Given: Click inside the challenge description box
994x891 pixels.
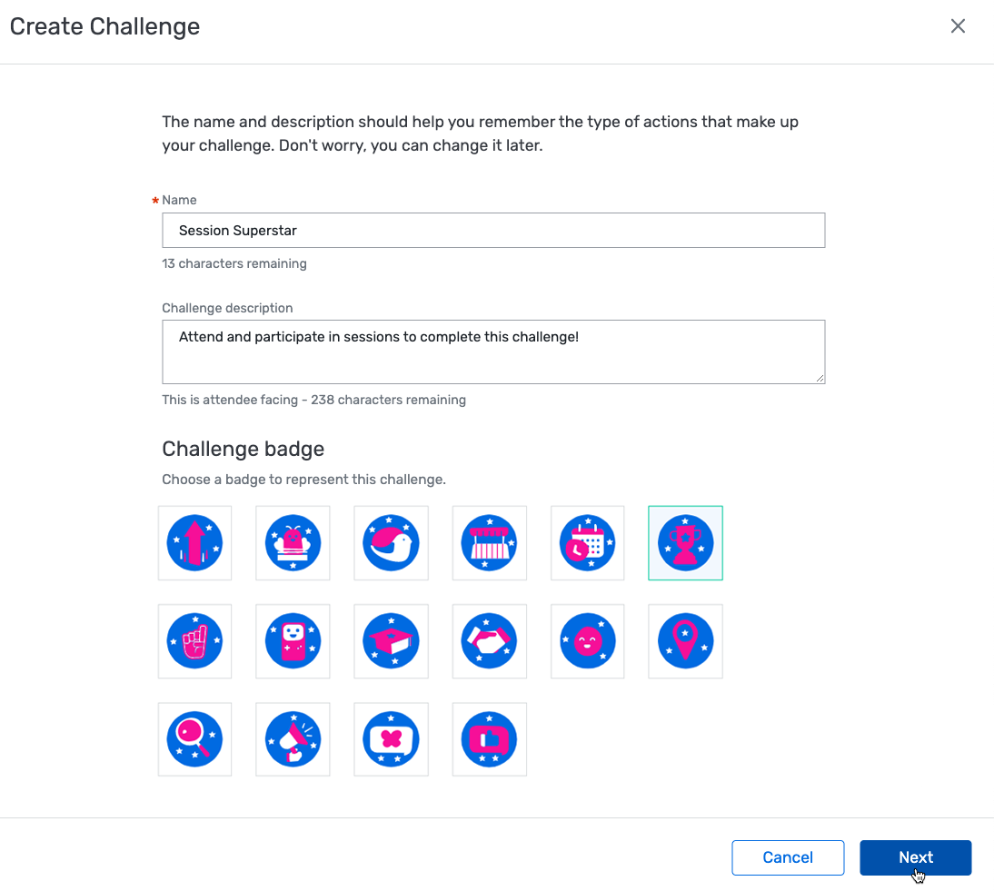Looking at the screenshot, I should (x=493, y=351).
